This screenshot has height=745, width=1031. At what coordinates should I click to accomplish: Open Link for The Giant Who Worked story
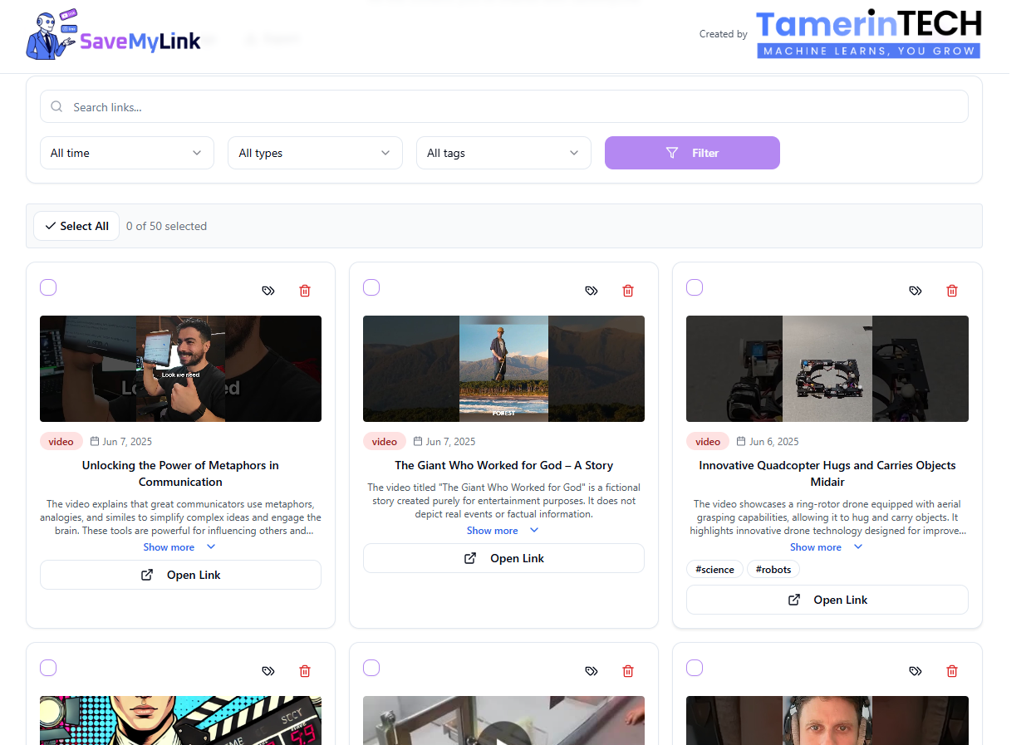(503, 558)
